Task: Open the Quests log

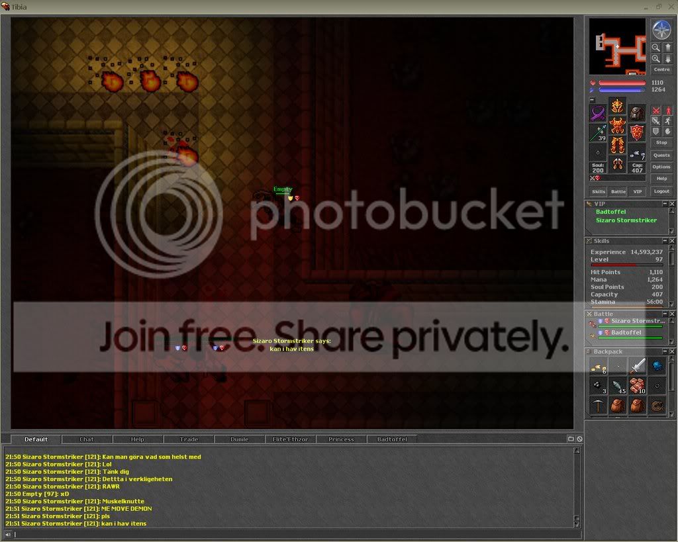Action: [661, 155]
